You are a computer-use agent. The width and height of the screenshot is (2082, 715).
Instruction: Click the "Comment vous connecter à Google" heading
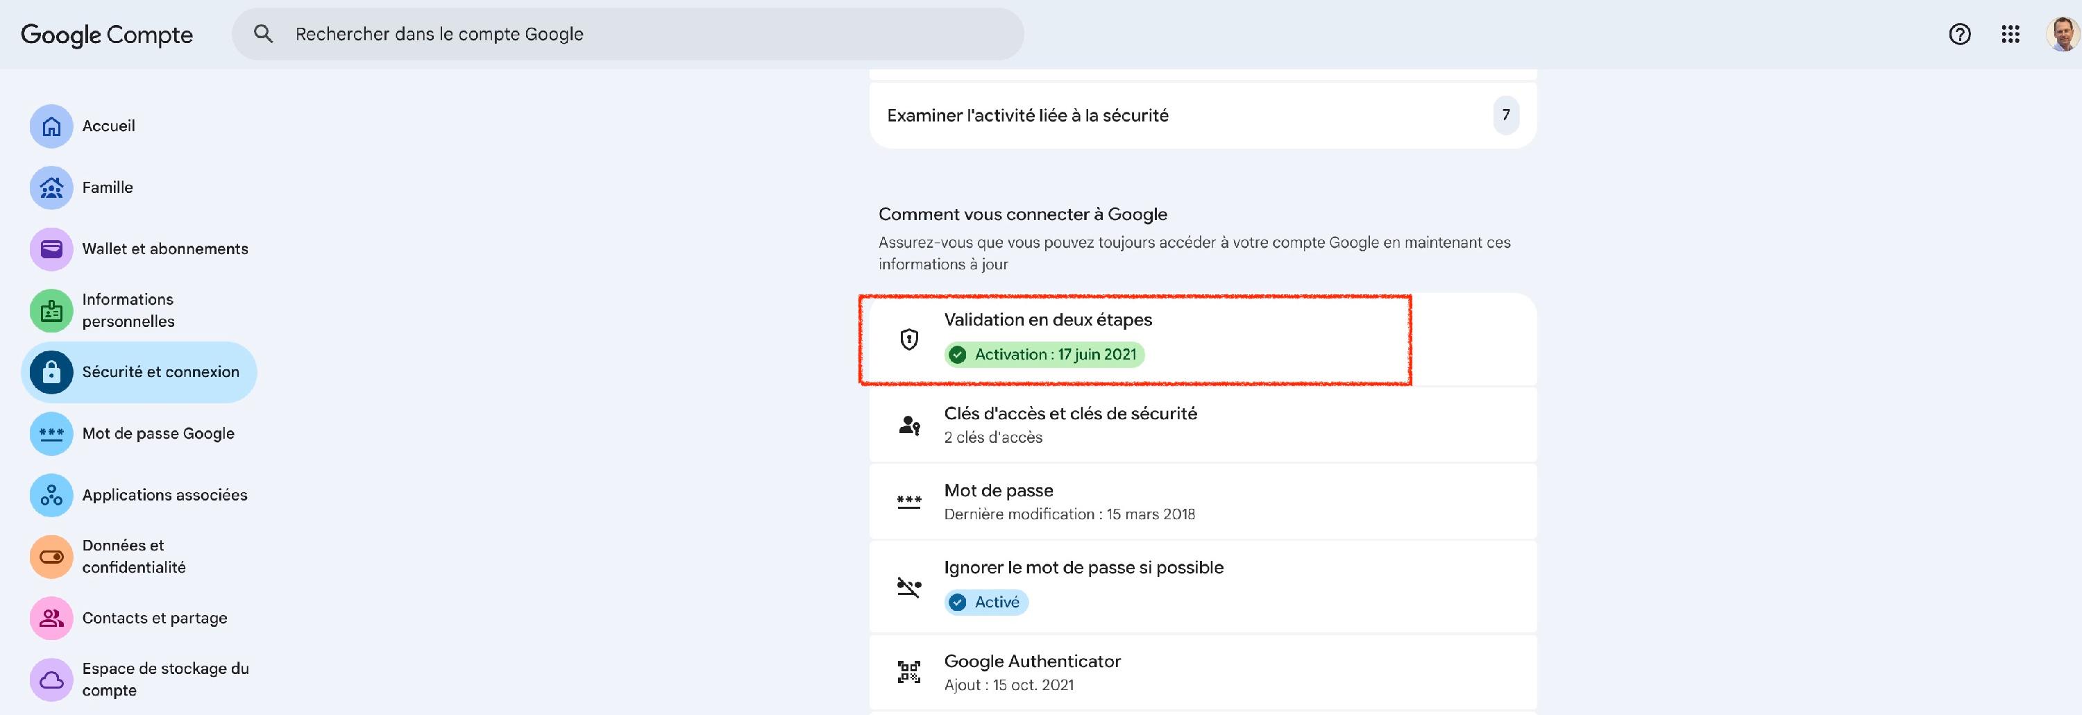coord(1023,214)
